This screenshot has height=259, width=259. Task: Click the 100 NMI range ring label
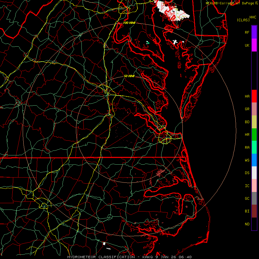[129, 23]
